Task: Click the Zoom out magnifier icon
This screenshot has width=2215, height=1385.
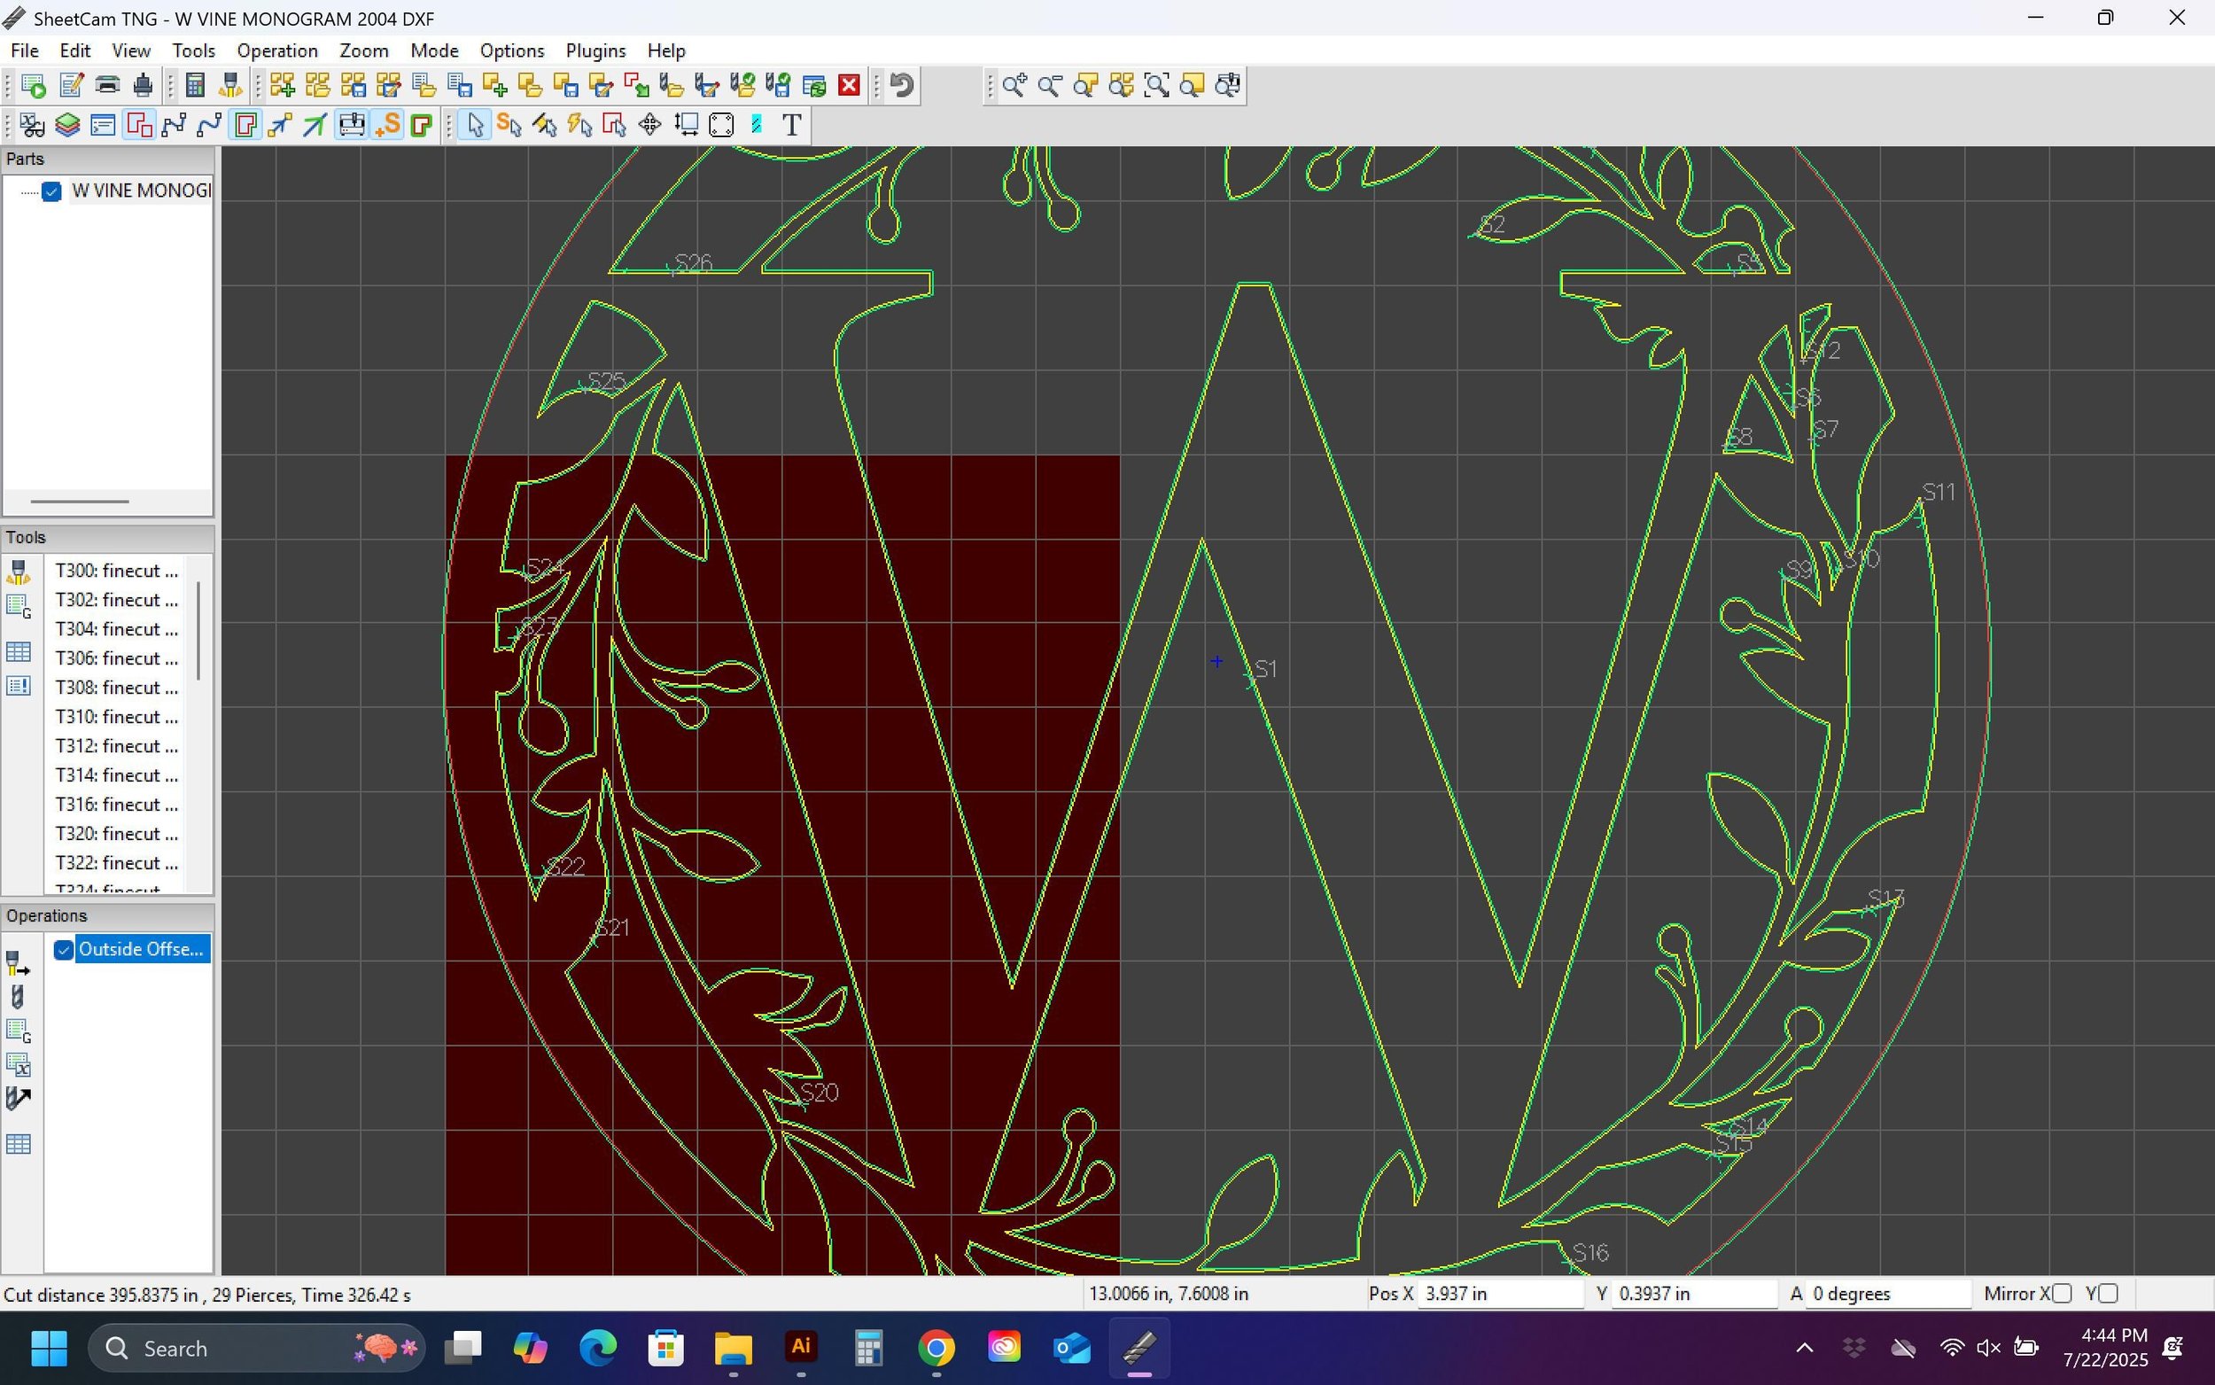Action: coord(1049,86)
